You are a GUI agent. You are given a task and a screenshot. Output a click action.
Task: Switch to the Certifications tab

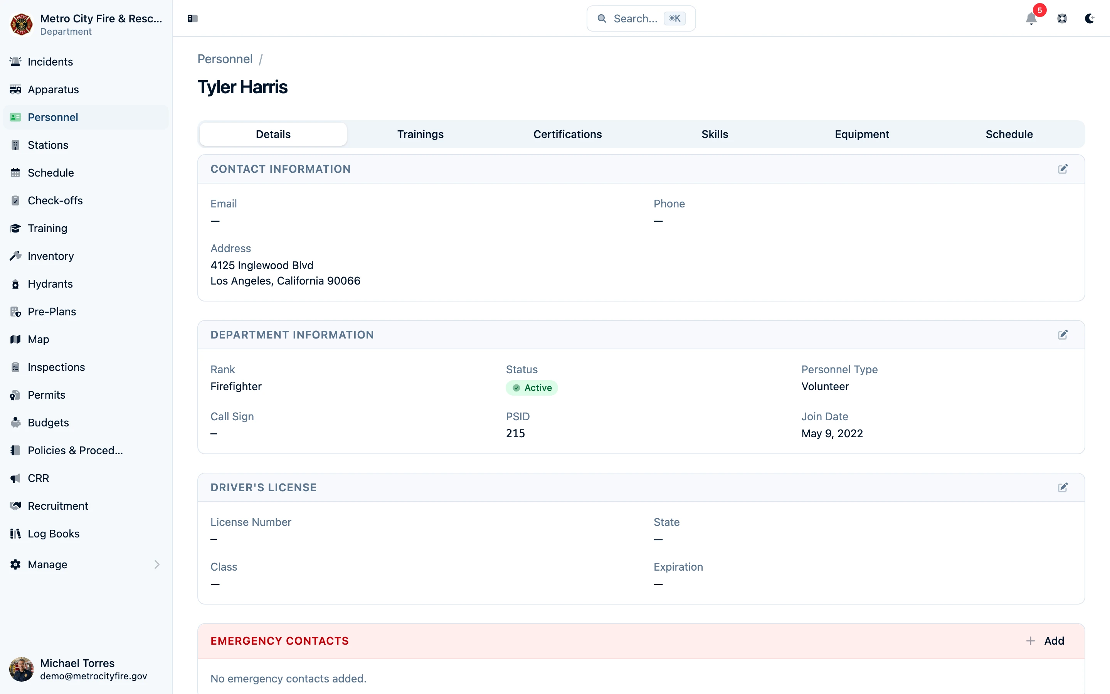pyautogui.click(x=567, y=134)
